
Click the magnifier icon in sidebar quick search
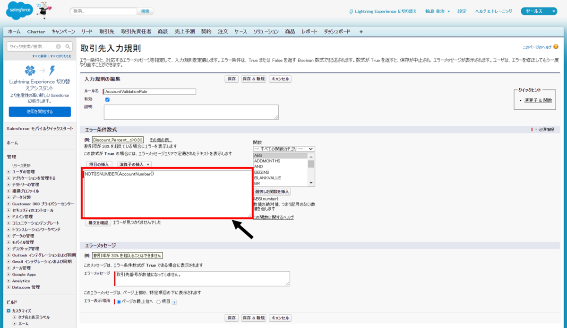68,46
